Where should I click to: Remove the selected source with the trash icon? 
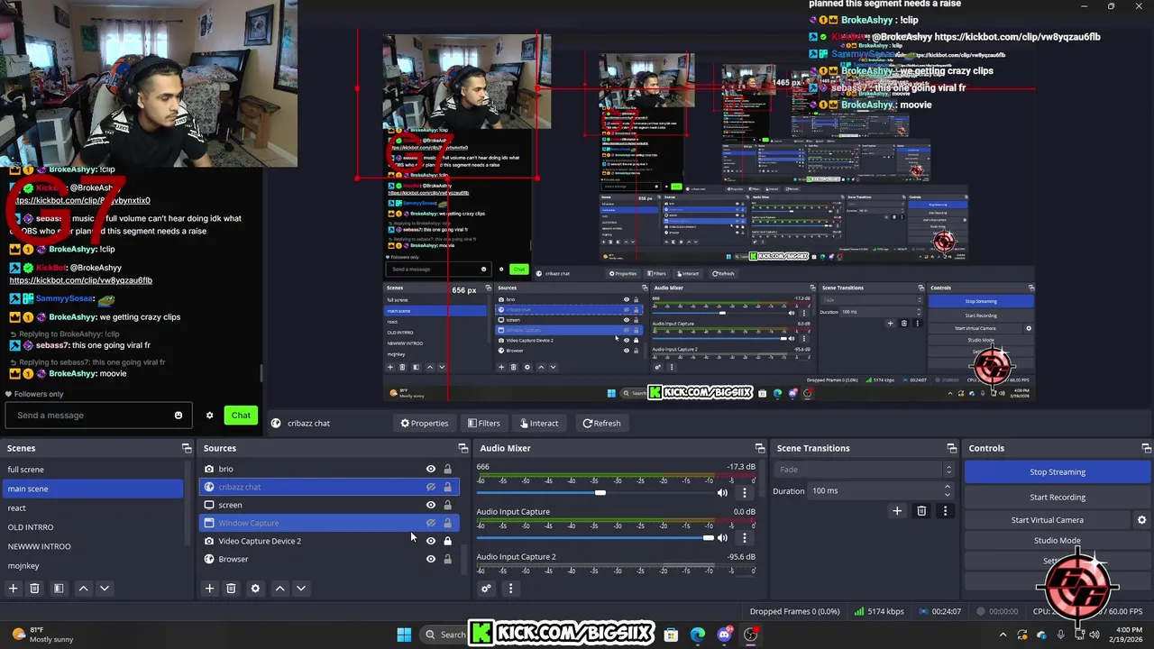pos(231,589)
